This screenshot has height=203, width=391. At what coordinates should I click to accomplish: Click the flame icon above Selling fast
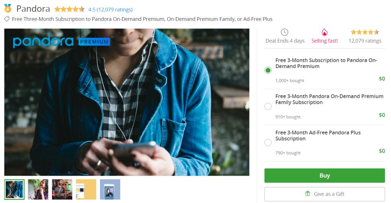click(x=325, y=32)
